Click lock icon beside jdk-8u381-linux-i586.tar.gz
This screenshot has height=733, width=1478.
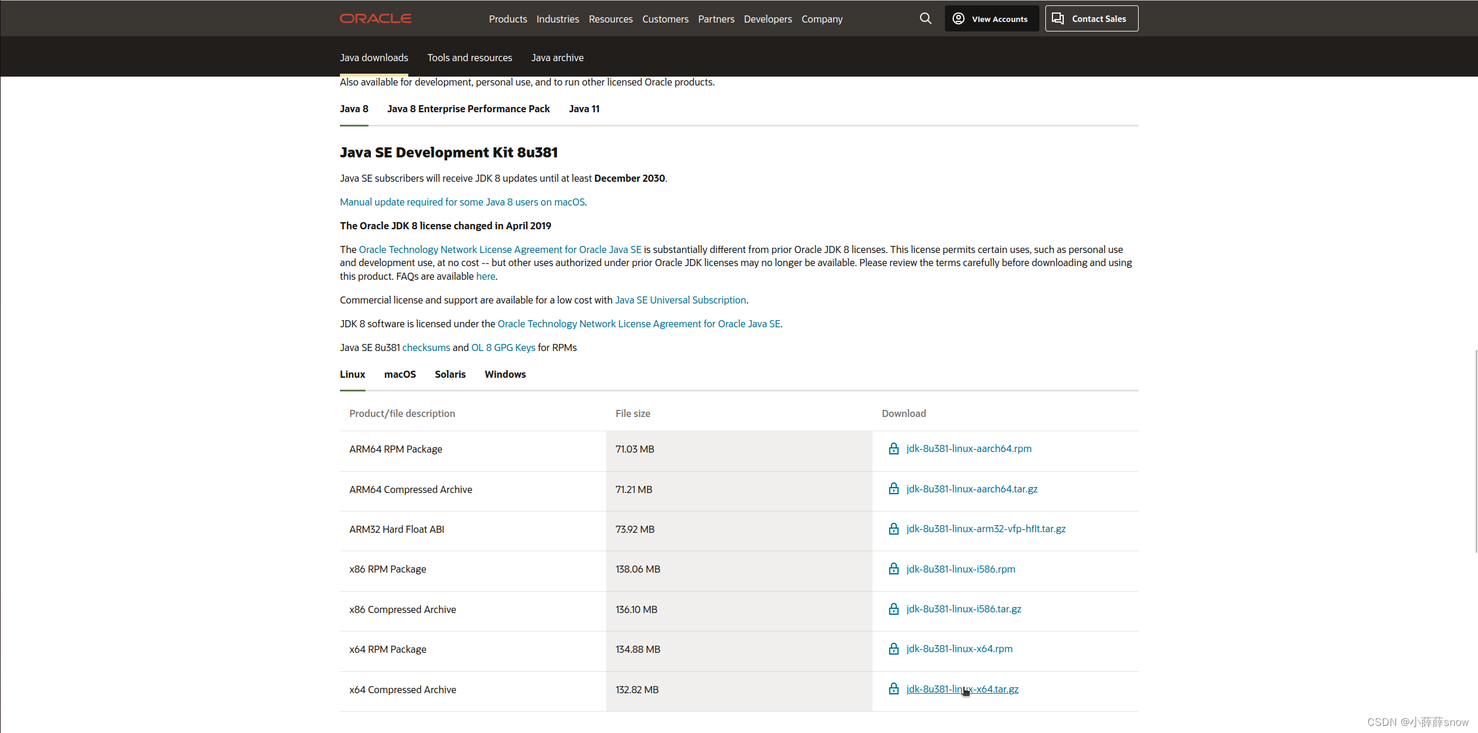tap(893, 609)
